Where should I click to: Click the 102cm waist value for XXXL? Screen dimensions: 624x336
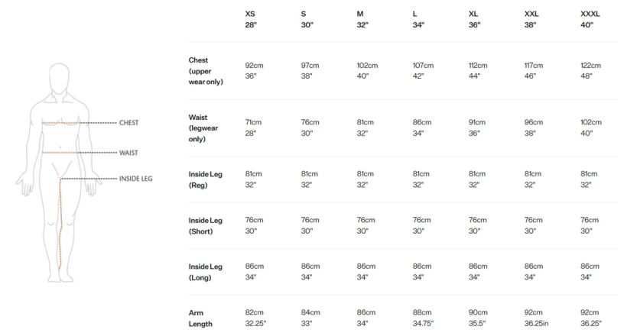591,122
